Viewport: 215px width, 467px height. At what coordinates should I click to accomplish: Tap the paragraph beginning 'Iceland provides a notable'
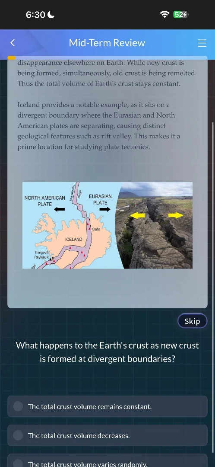(98, 126)
